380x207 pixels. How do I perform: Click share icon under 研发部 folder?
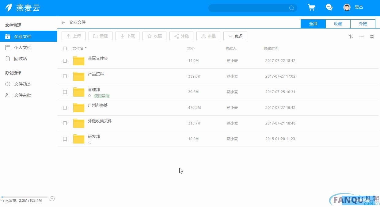coord(89,143)
